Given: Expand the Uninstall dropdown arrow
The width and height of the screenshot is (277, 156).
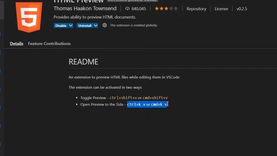Looking at the screenshot, I should 96,26.
